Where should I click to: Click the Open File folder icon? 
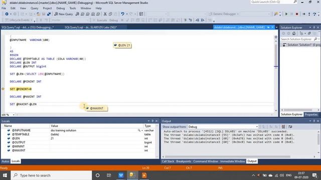point(38,14)
